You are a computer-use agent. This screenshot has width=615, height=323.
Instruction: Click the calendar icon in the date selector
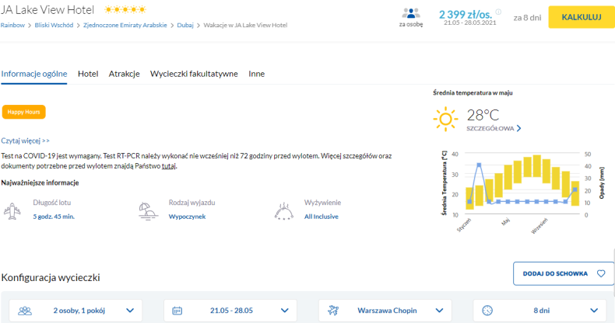click(x=177, y=311)
